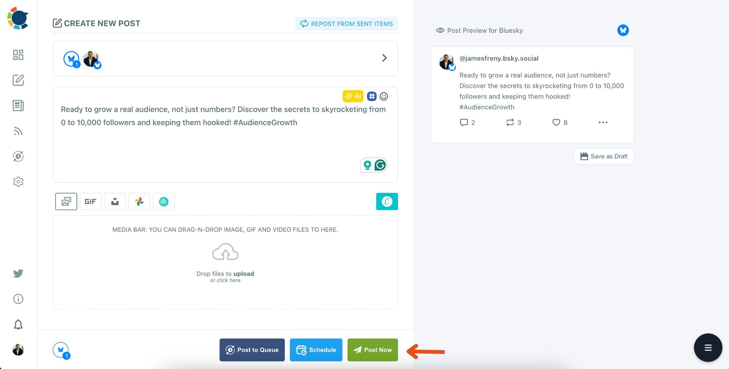
Task: Deselect the Bluesky account avatar near Post buttons
Action: tap(61, 350)
